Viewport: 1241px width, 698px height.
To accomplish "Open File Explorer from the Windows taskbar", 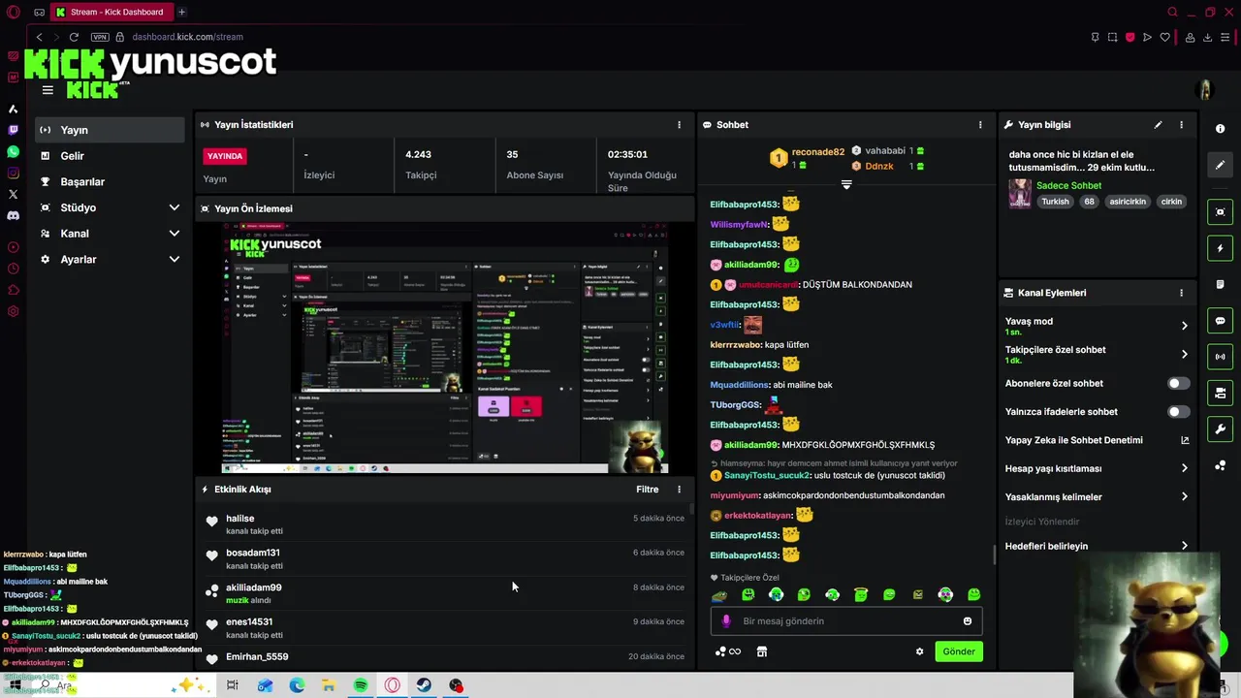I will (329, 685).
